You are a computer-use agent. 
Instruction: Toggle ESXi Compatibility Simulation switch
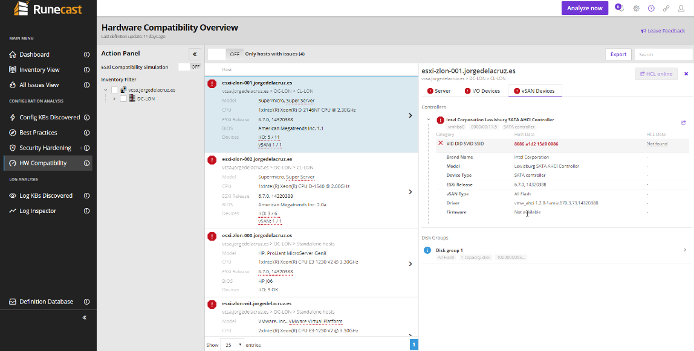point(189,67)
